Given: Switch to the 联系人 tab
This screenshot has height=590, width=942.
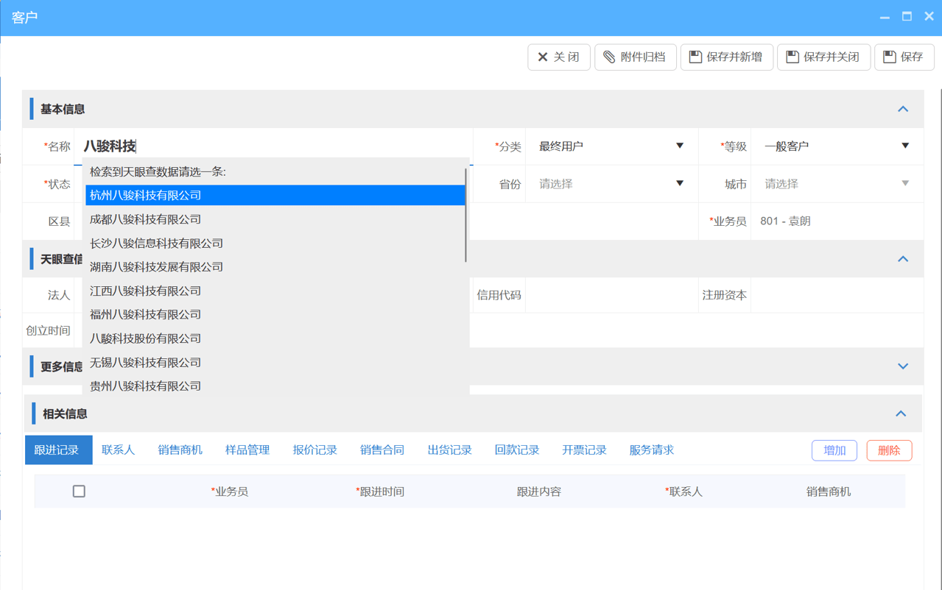Looking at the screenshot, I should 118,450.
